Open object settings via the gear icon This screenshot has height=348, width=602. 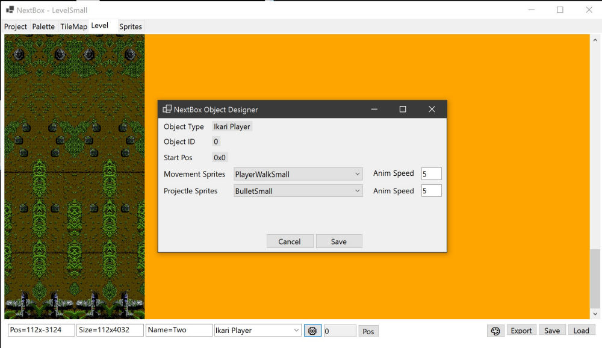click(x=312, y=331)
